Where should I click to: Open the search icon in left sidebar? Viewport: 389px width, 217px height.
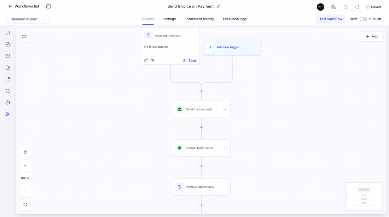(8, 91)
